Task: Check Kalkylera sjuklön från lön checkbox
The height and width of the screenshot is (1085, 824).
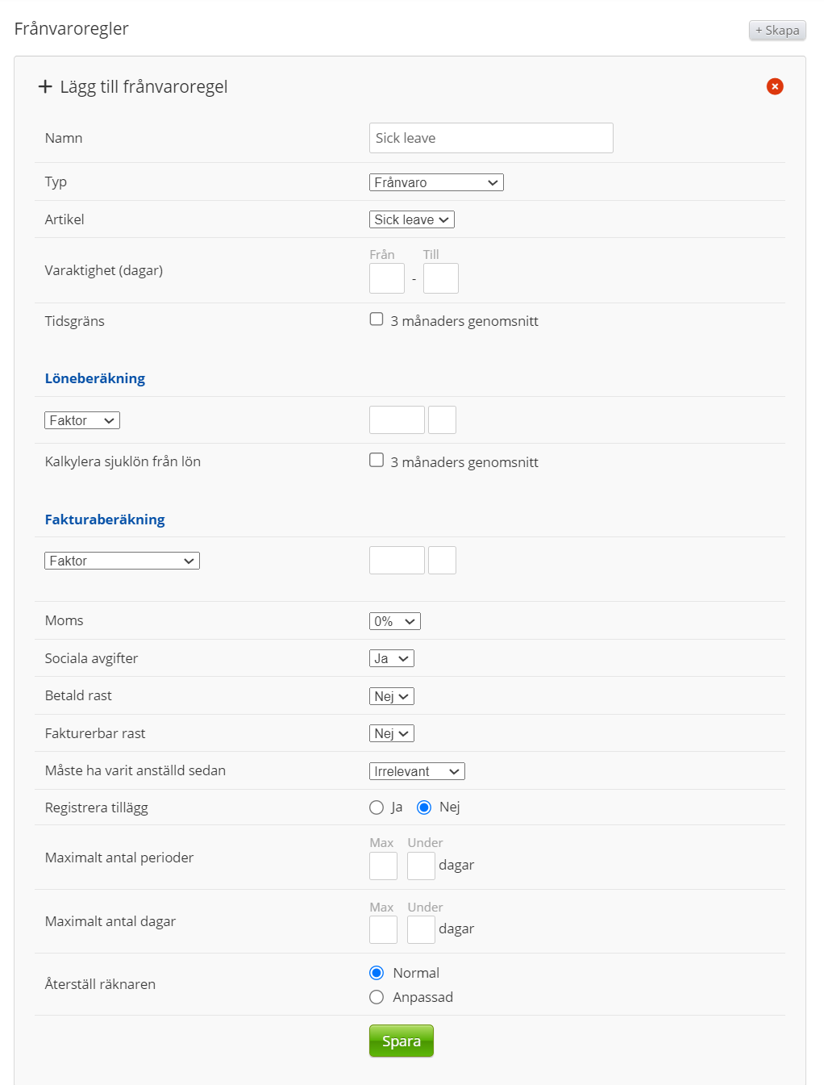Action: (x=377, y=461)
